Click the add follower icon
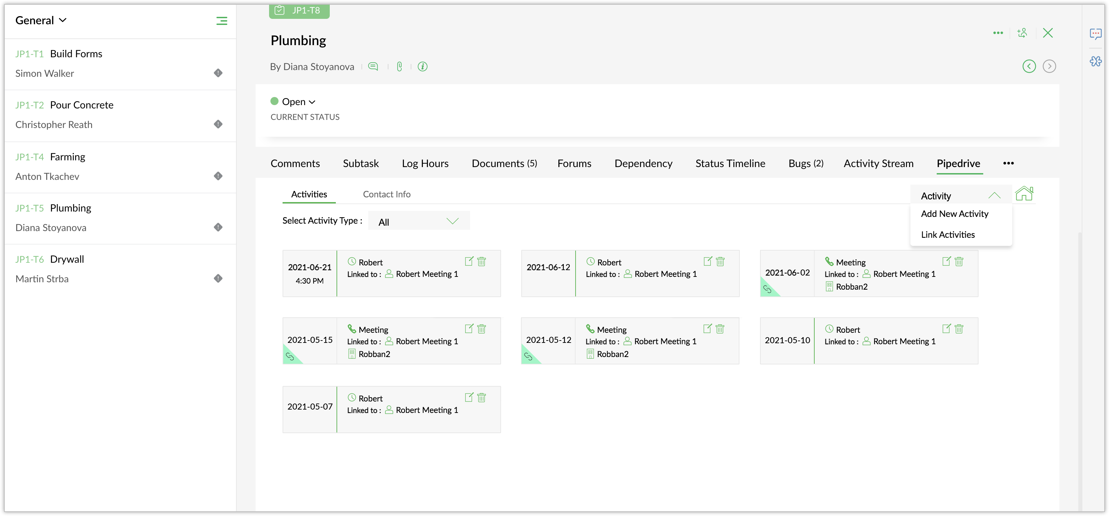1109x516 pixels. [1022, 33]
